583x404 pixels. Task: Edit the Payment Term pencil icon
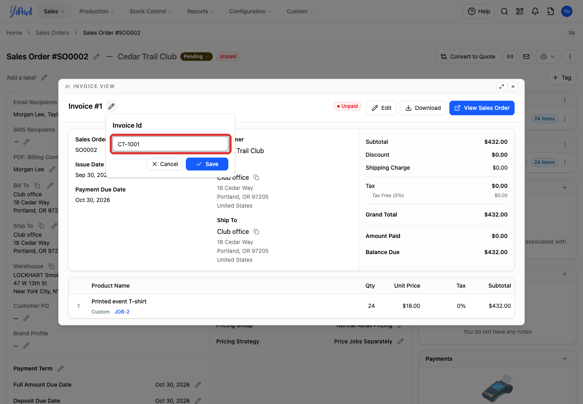coord(61,368)
